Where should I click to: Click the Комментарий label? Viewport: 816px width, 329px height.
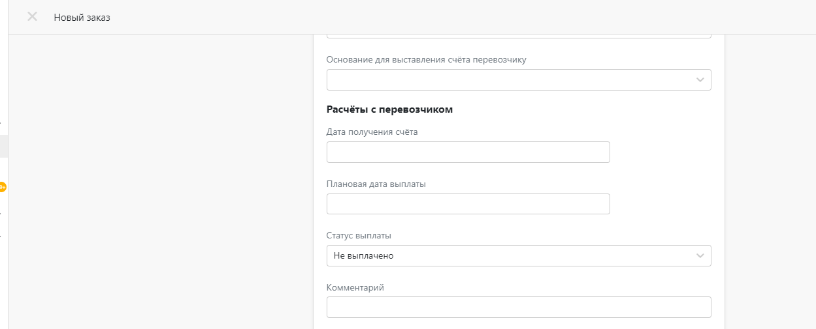pyautogui.click(x=355, y=287)
